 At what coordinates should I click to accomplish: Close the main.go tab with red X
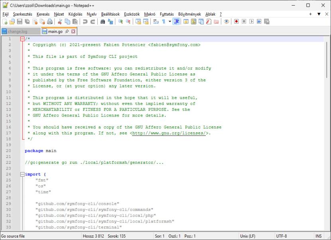click(x=73, y=31)
